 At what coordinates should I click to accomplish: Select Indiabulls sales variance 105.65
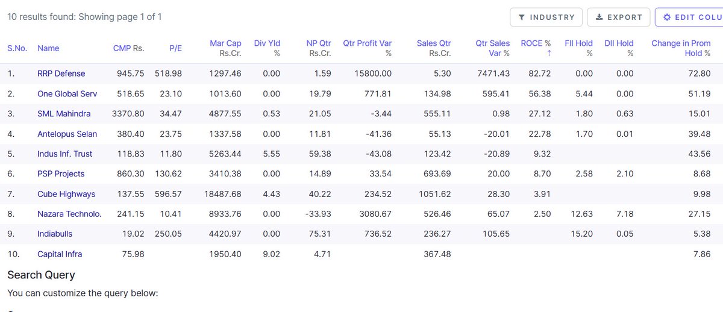pyautogui.click(x=496, y=234)
